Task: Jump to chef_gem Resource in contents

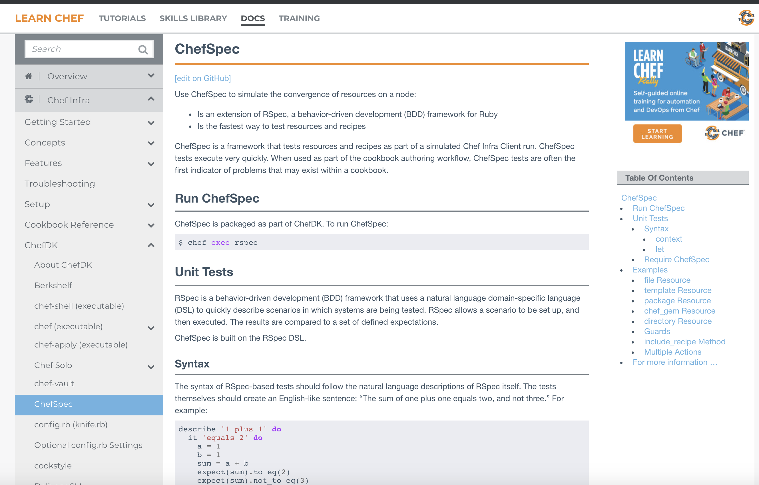Action: tap(680, 311)
